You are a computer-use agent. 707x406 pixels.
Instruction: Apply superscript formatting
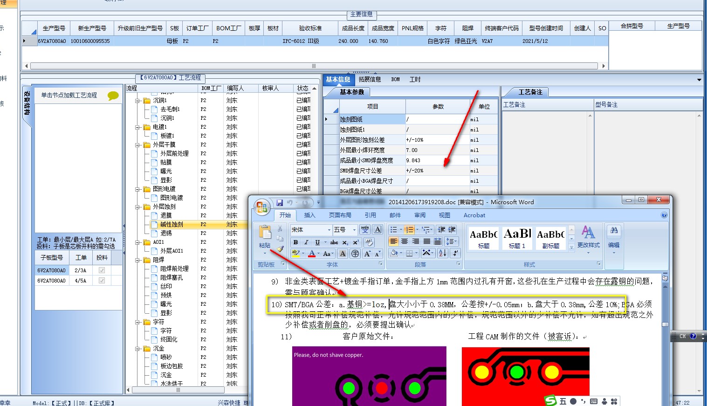[x=356, y=242]
